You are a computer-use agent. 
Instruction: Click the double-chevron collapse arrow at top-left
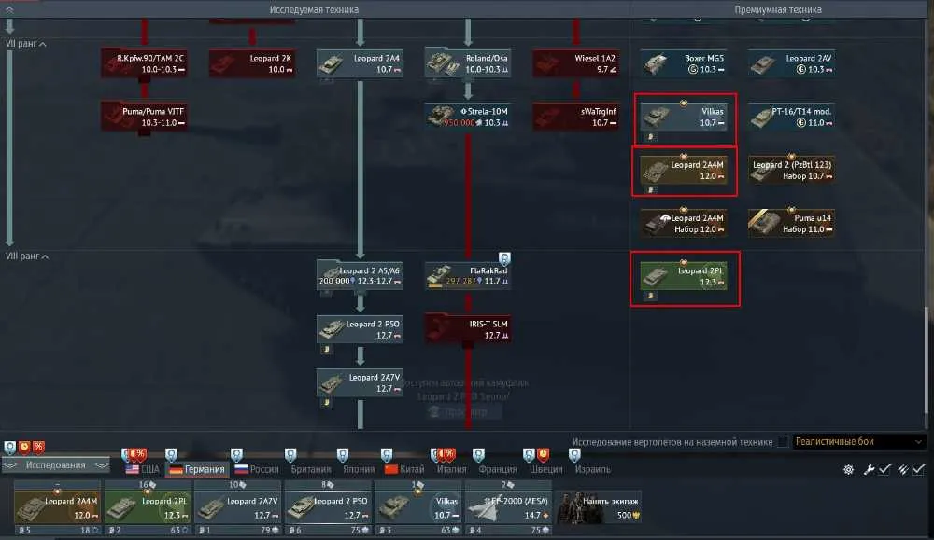coord(9,9)
